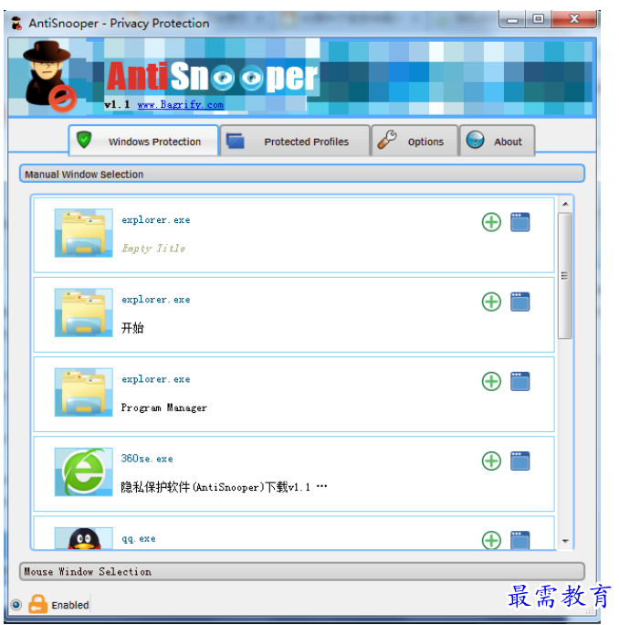Close the AntiSnooper window
This screenshot has height=625, width=619.
click(574, 19)
